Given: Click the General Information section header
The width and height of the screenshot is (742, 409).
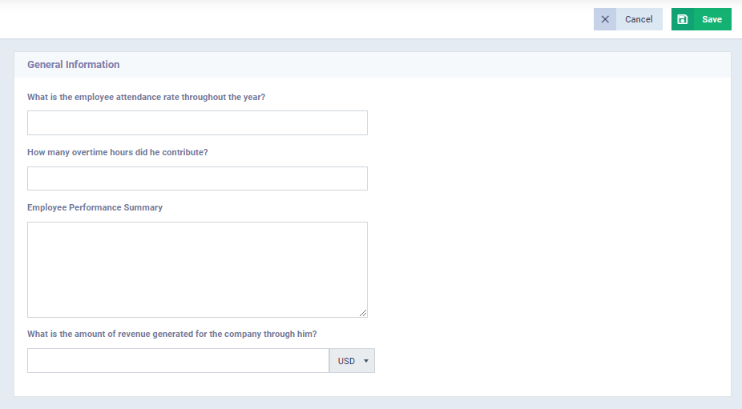Looking at the screenshot, I should (x=74, y=64).
